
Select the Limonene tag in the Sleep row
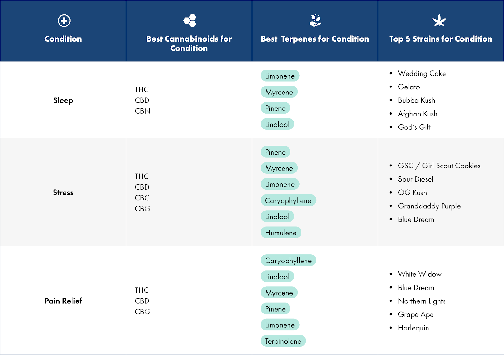pos(280,76)
